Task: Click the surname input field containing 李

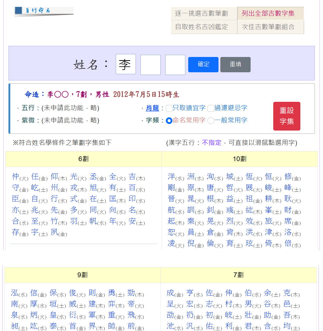Action: tap(126, 64)
